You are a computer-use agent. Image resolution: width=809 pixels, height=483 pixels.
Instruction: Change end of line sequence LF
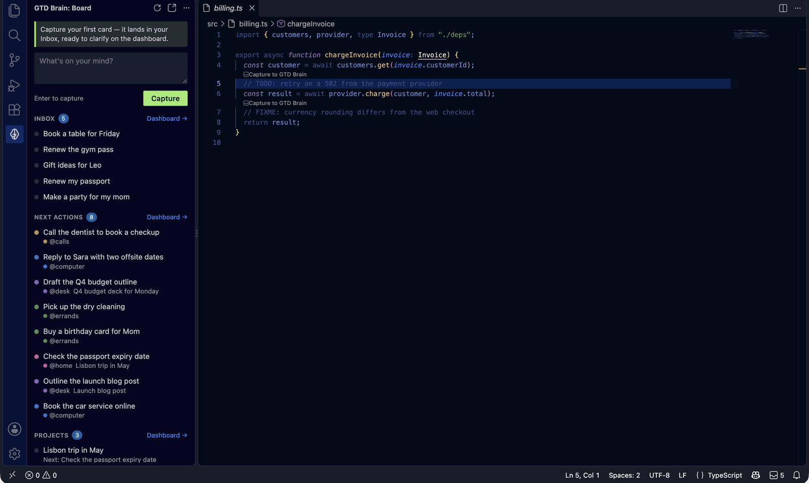(682, 475)
